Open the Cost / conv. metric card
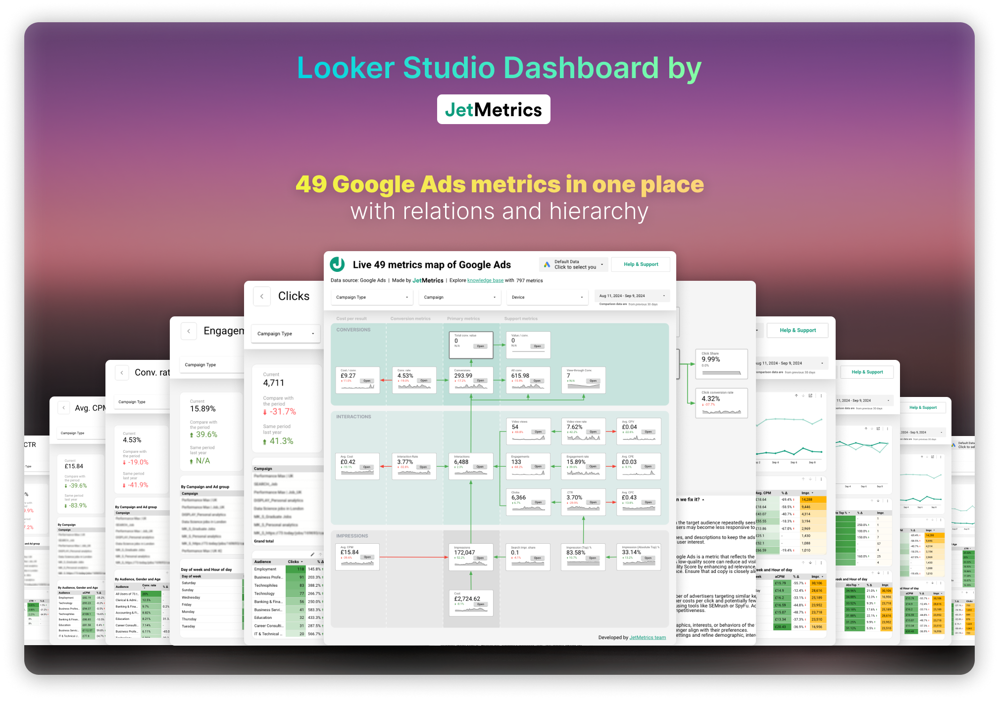The image size is (999, 701). (367, 381)
